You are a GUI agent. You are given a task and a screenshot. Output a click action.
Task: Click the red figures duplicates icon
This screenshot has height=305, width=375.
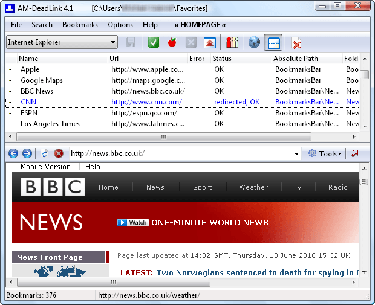point(232,42)
